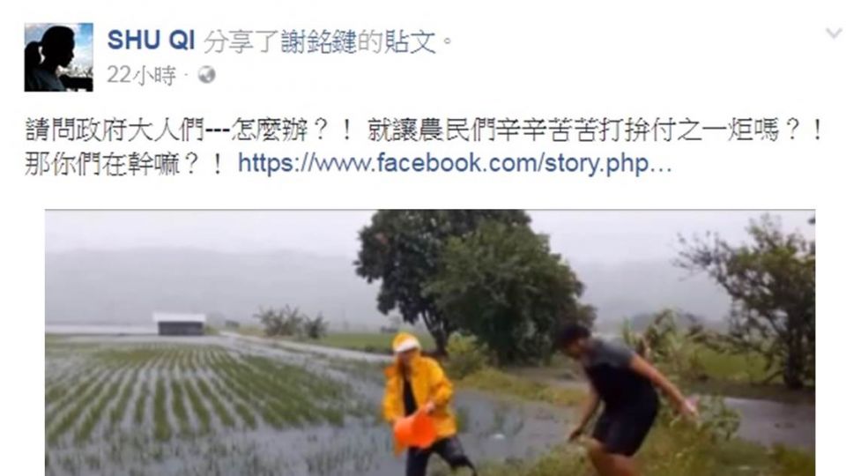Open 謝銘鍵's profile link
This screenshot has width=846, height=476.
coord(318,41)
